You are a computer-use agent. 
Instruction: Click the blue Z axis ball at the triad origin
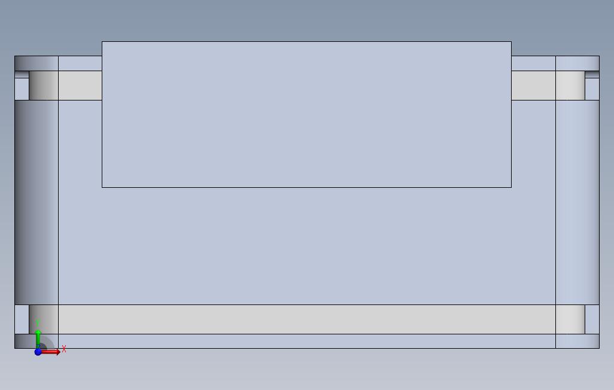coord(38,352)
